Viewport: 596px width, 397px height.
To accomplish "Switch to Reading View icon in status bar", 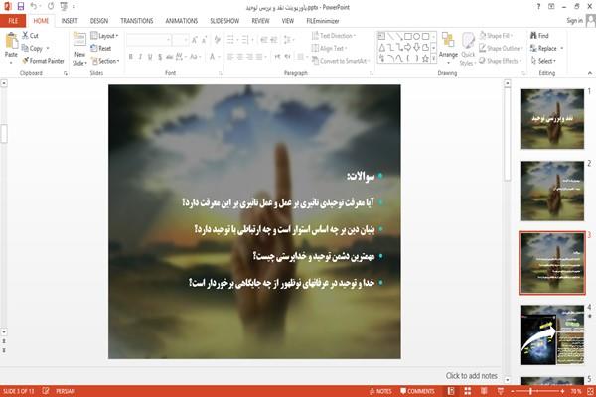I will pos(484,391).
